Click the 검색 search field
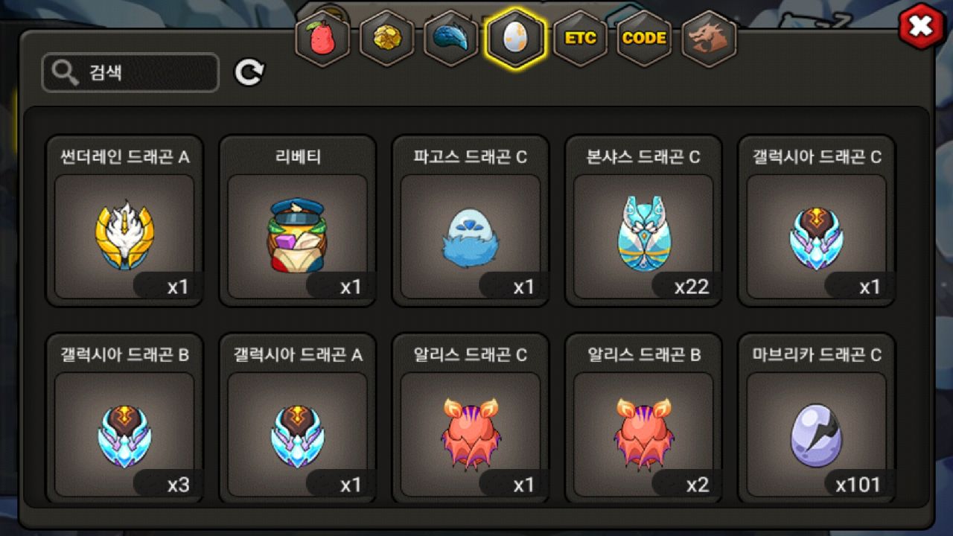This screenshot has width=953, height=536. 130,73
